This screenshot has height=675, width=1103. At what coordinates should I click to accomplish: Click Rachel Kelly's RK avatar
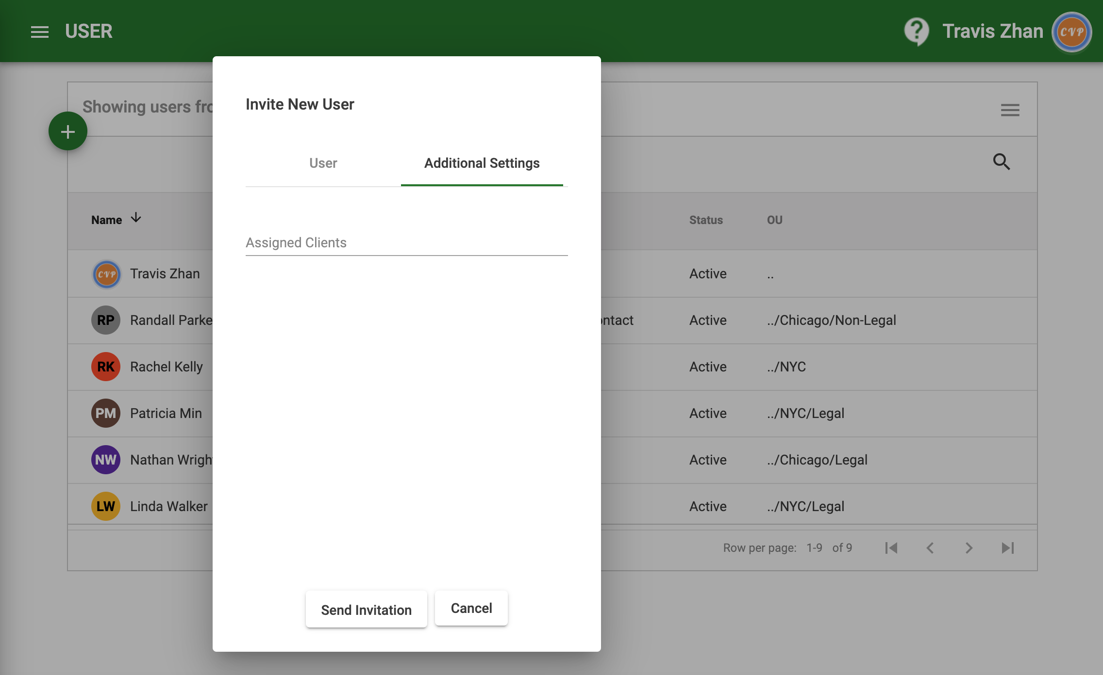point(106,367)
